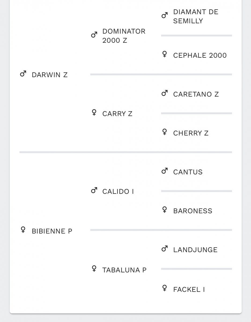Image resolution: width=251 pixels, height=322 pixels.
Task: Click the male icon next to DOMINATOR 2000 Z
Action: click(94, 35)
